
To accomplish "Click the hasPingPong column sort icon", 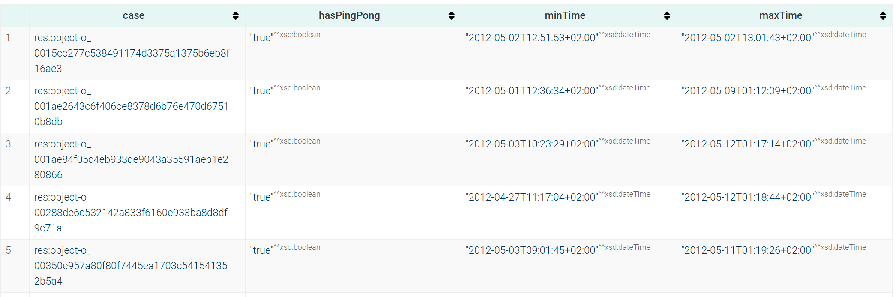I will pyautogui.click(x=451, y=16).
